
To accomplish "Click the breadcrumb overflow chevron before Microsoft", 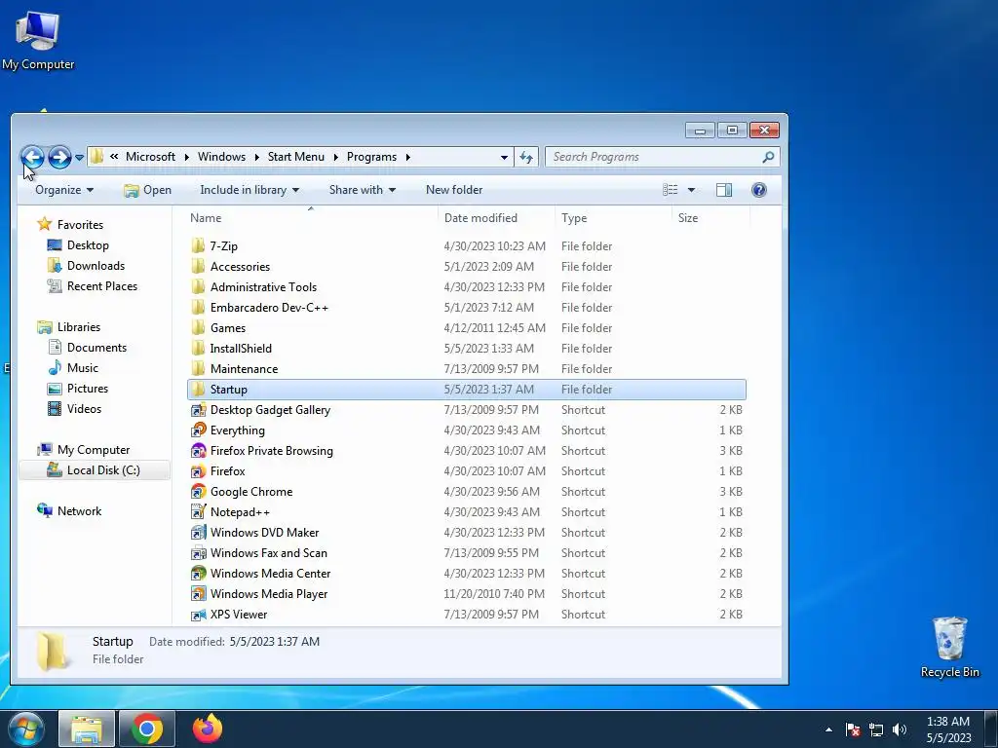I will point(114,157).
